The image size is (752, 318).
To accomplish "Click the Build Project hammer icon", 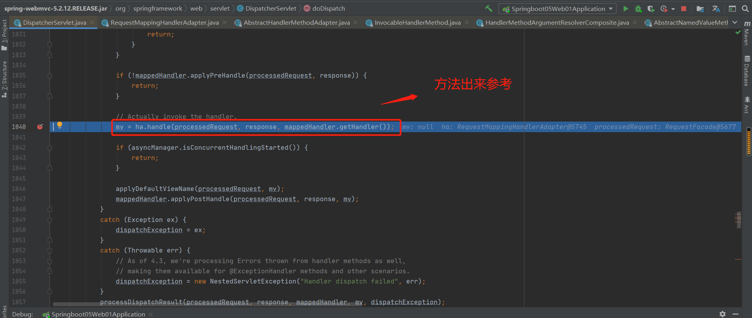I will 489,8.
